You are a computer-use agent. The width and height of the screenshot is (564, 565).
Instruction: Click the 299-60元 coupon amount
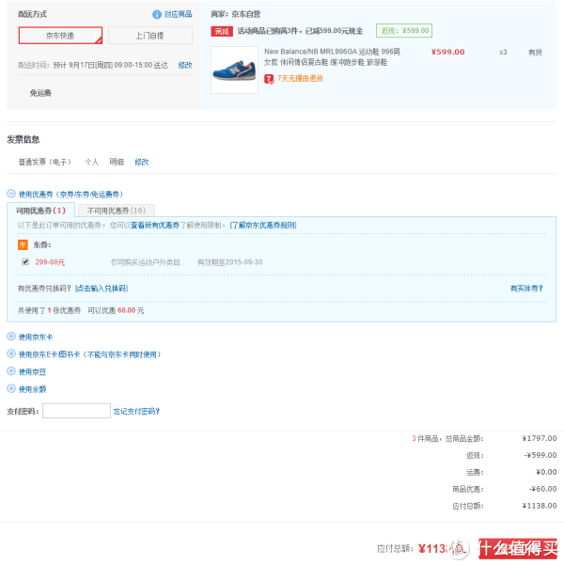[50, 262]
